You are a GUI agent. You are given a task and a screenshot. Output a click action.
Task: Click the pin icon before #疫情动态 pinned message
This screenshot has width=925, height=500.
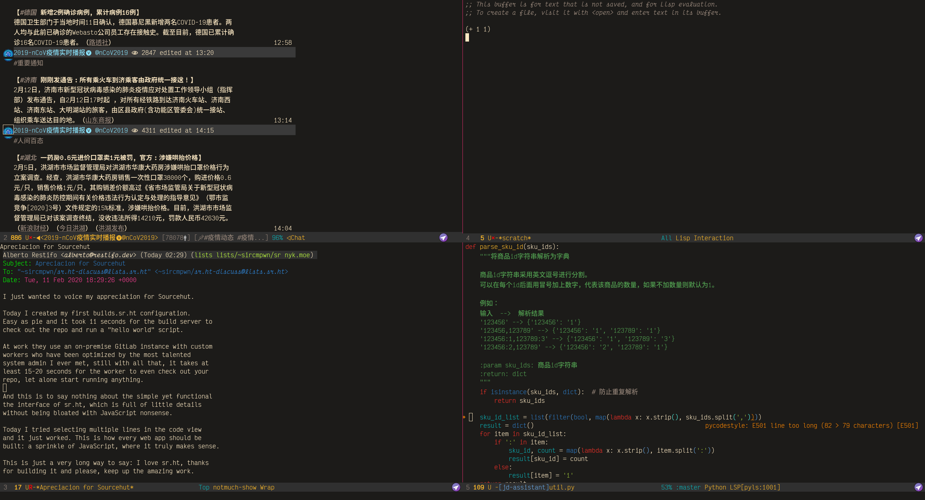point(199,238)
